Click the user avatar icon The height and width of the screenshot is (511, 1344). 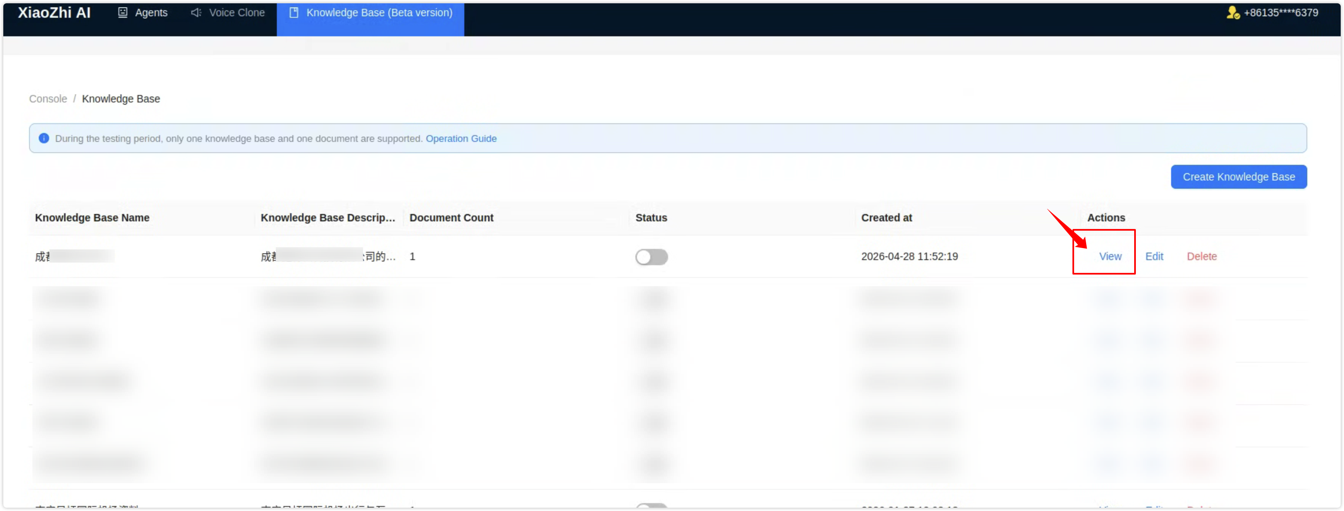[x=1232, y=12]
